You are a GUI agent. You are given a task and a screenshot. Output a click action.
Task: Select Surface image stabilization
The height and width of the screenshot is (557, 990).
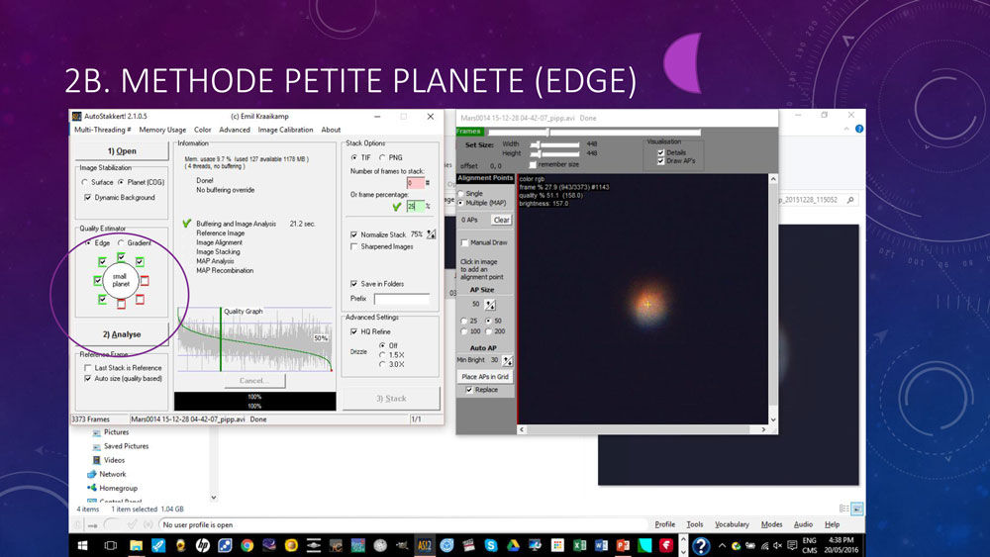84,182
